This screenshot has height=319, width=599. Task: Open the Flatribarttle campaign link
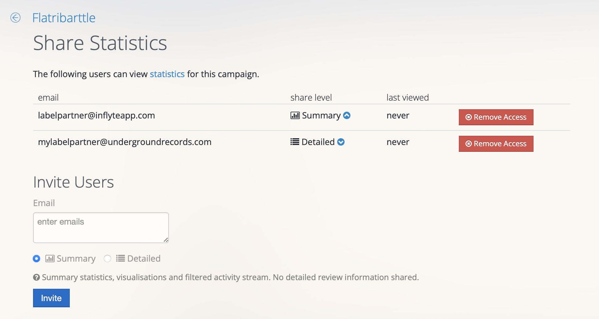click(64, 18)
